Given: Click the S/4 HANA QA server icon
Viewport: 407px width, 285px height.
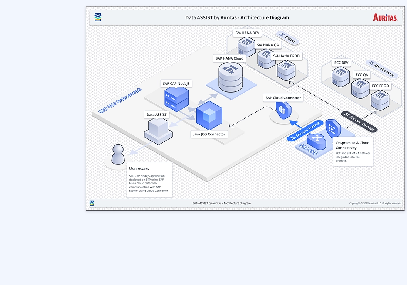Looking at the screenshot, I should point(266,59).
